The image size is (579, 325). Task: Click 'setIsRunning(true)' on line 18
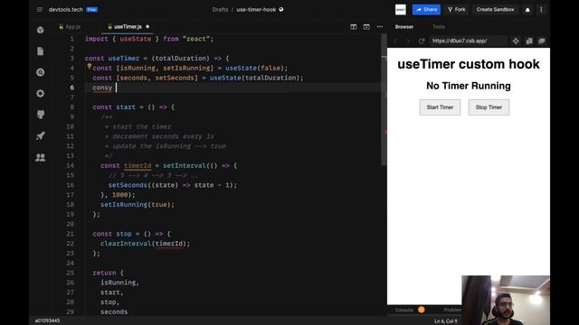pos(136,205)
